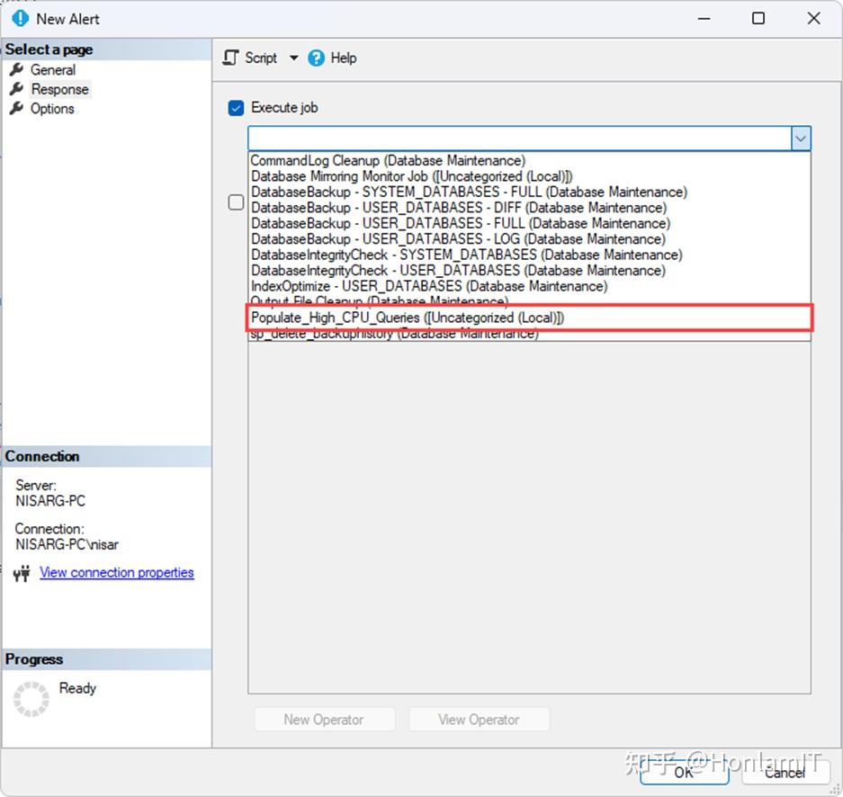
Task: Click the New Alert icon in title bar
Action: pos(19,18)
